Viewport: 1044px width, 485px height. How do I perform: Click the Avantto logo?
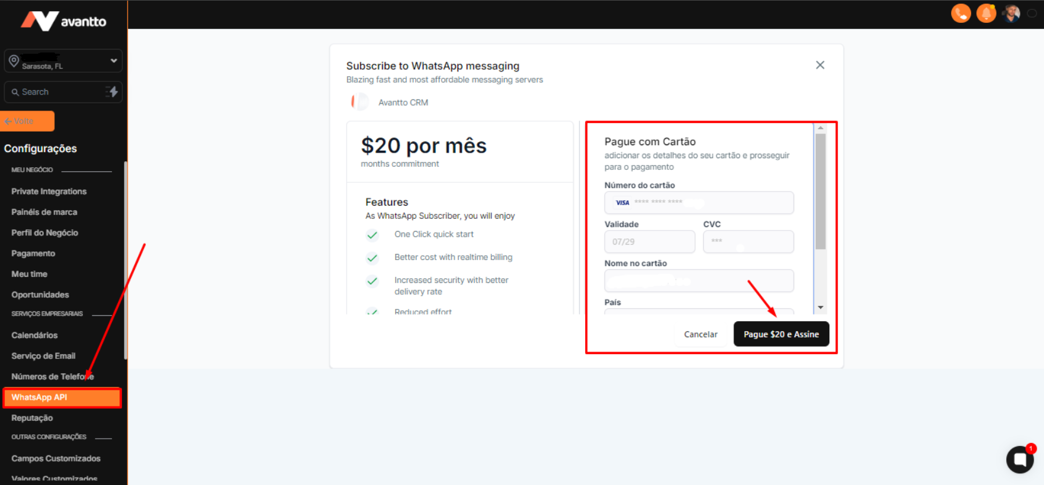(64, 21)
